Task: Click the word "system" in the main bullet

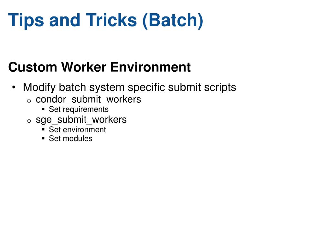Action: (107, 88)
